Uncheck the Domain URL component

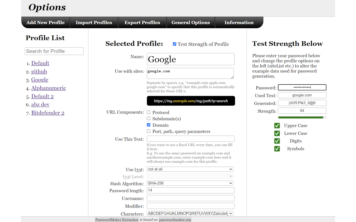[149, 125]
